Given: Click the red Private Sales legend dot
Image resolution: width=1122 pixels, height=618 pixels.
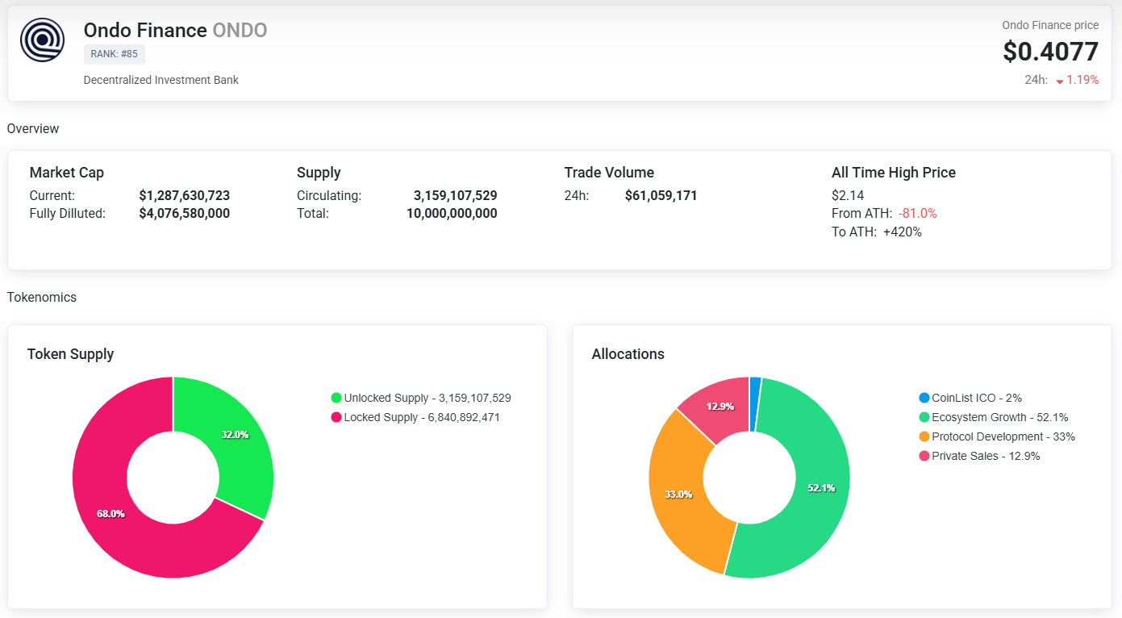Looking at the screenshot, I should point(924,456).
